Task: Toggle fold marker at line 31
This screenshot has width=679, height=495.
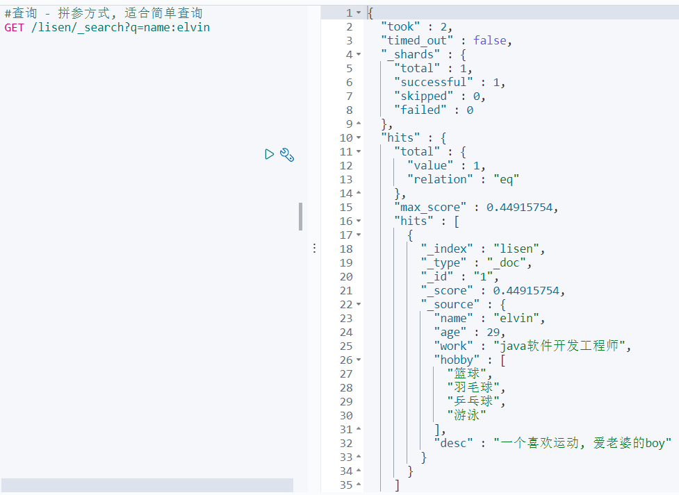Action: click(359, 429)
